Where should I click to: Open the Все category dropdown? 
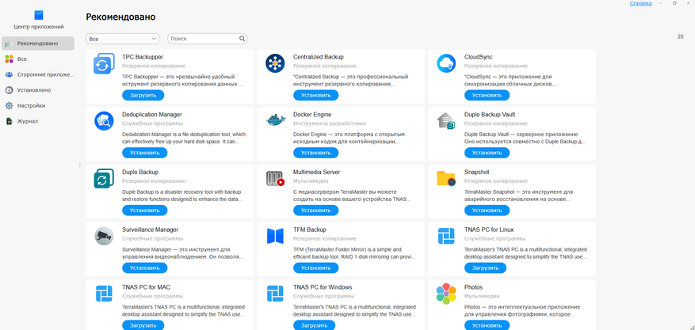tap(122, 39)
